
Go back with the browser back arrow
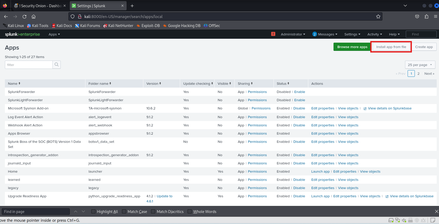[6, 16]
